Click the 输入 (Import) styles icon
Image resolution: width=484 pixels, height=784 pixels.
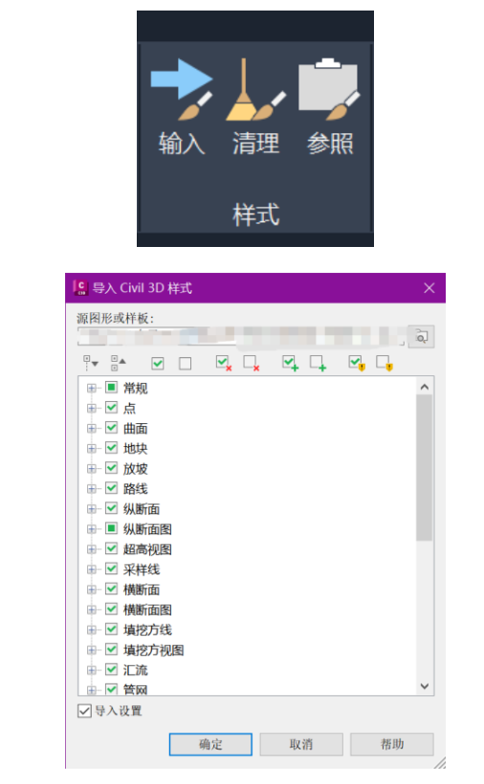point(182,90)
